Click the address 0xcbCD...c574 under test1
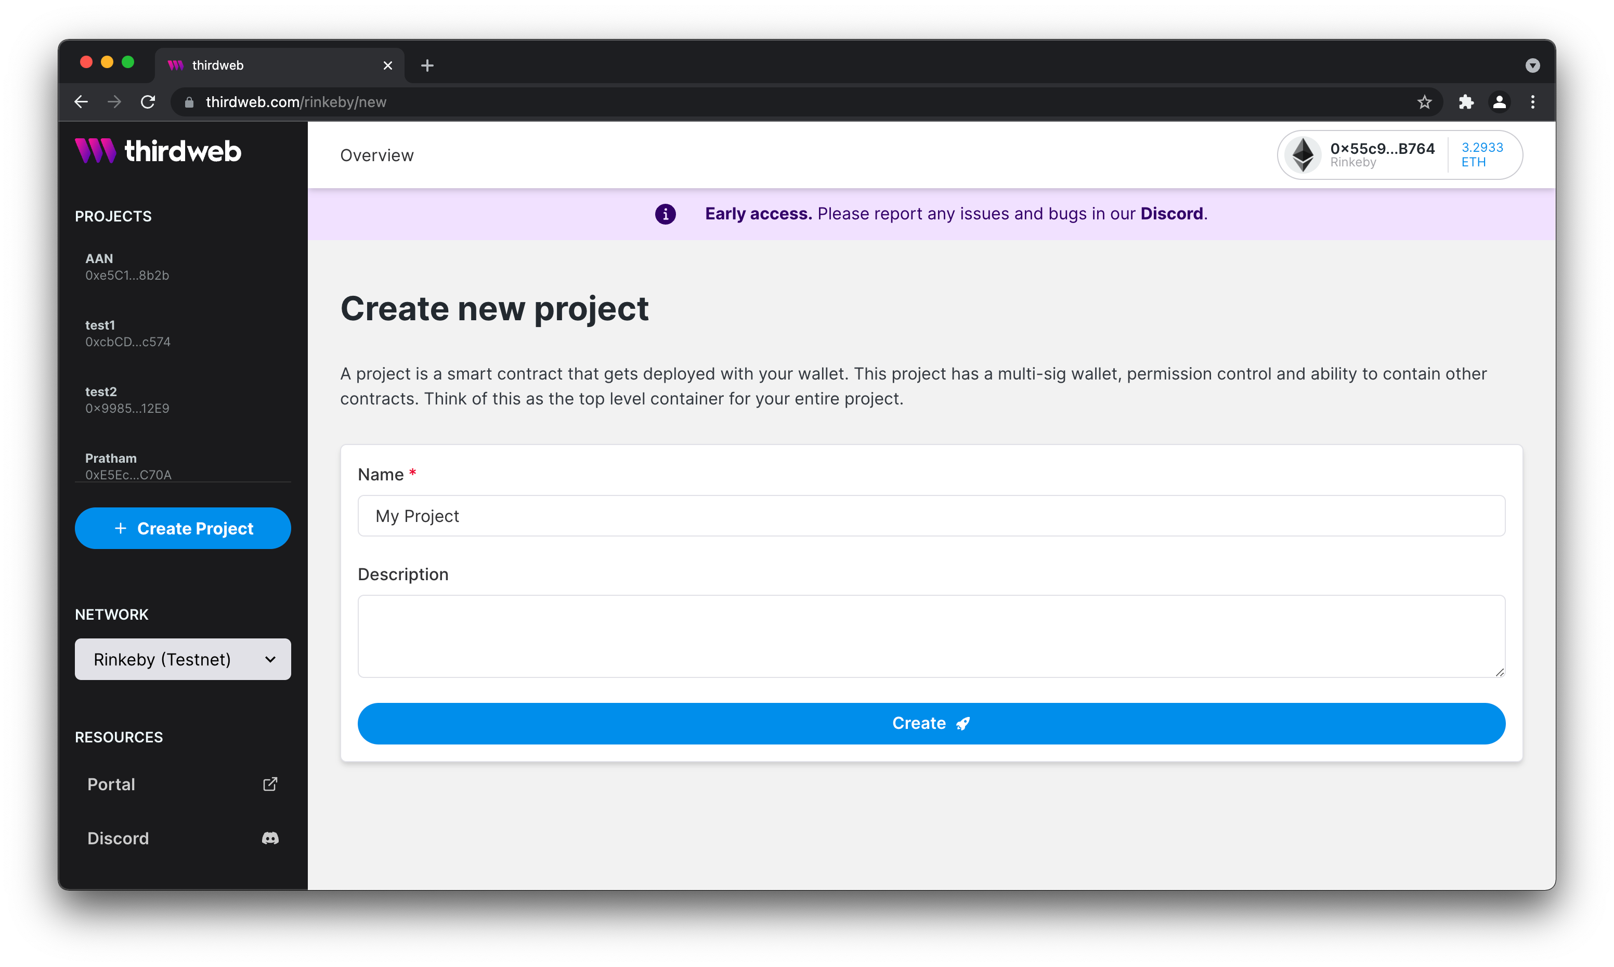This screenshot has height=967, width=1614. point(128,342)
